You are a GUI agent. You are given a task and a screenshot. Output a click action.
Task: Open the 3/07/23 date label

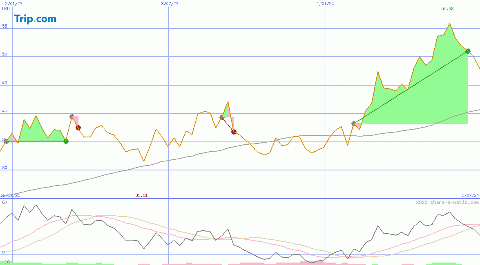click(169, 3)
